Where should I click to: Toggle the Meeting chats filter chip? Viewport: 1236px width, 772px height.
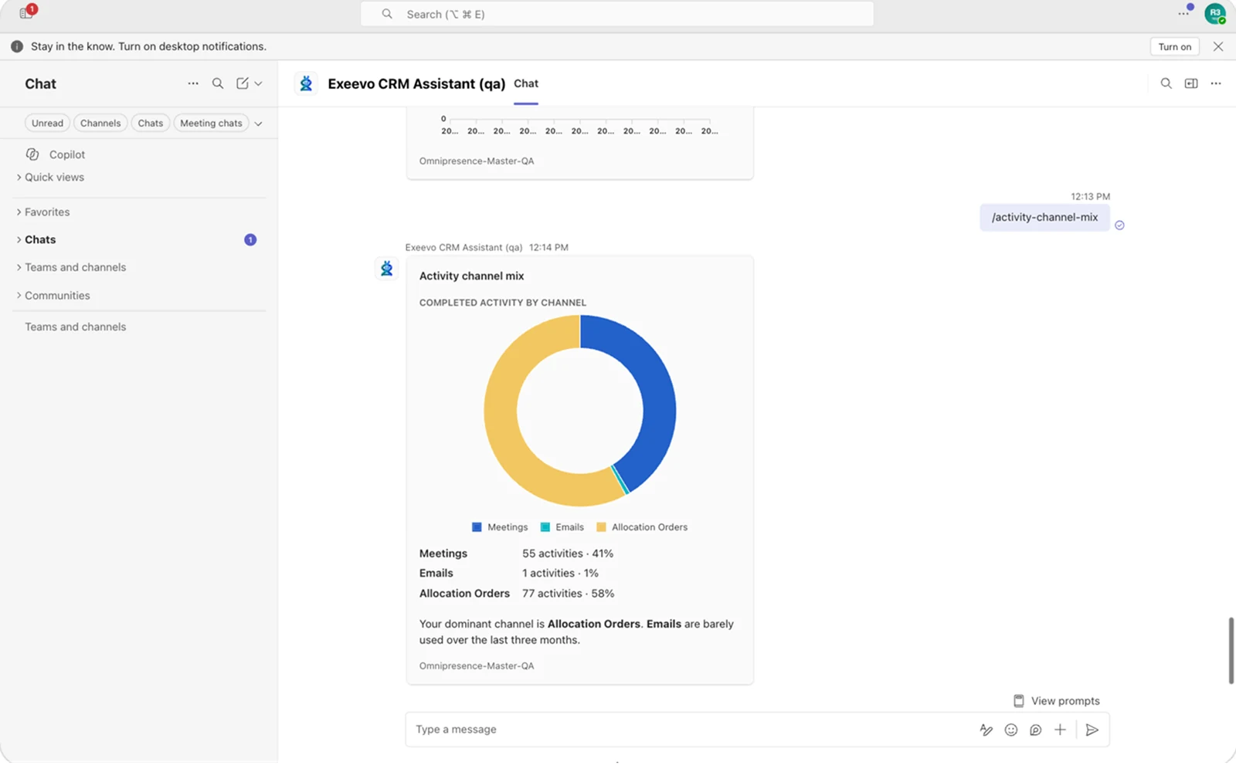click(211, 123)
